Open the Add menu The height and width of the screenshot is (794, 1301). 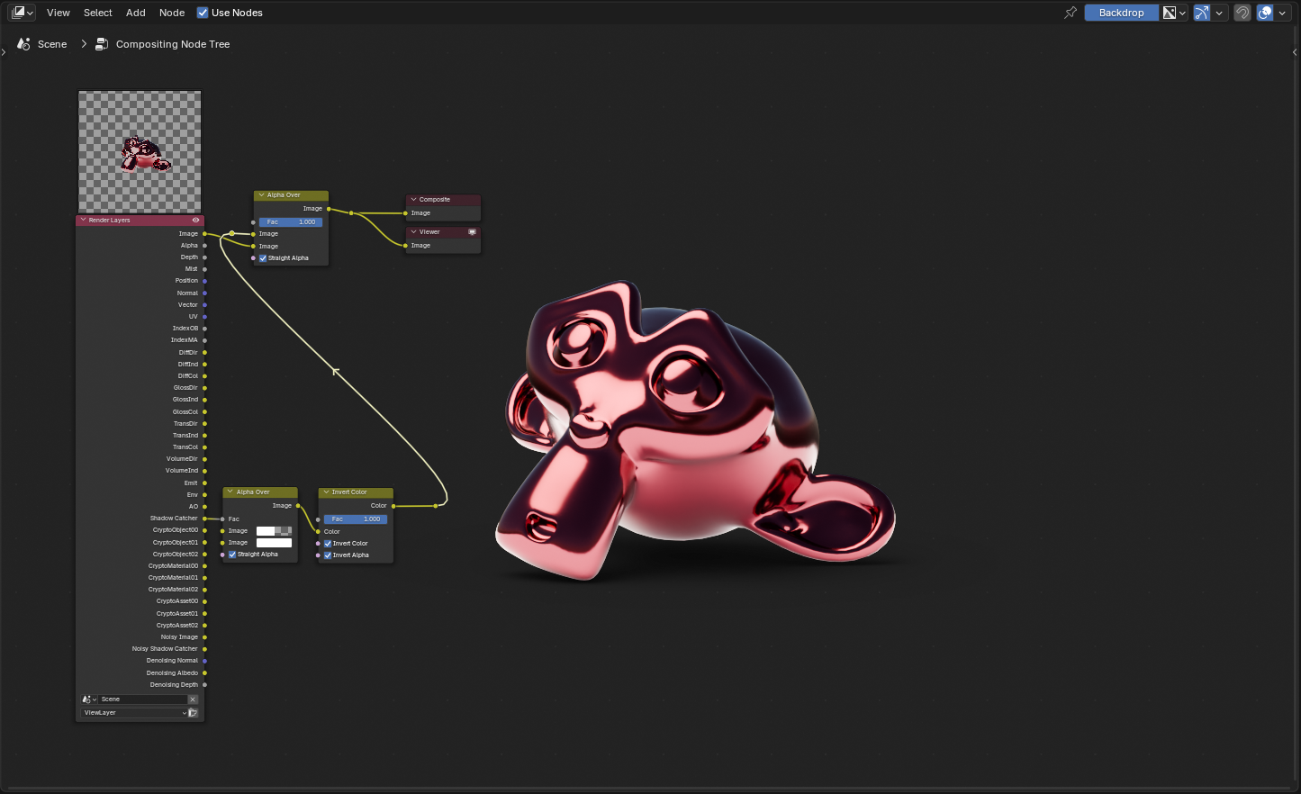[136, 13]
